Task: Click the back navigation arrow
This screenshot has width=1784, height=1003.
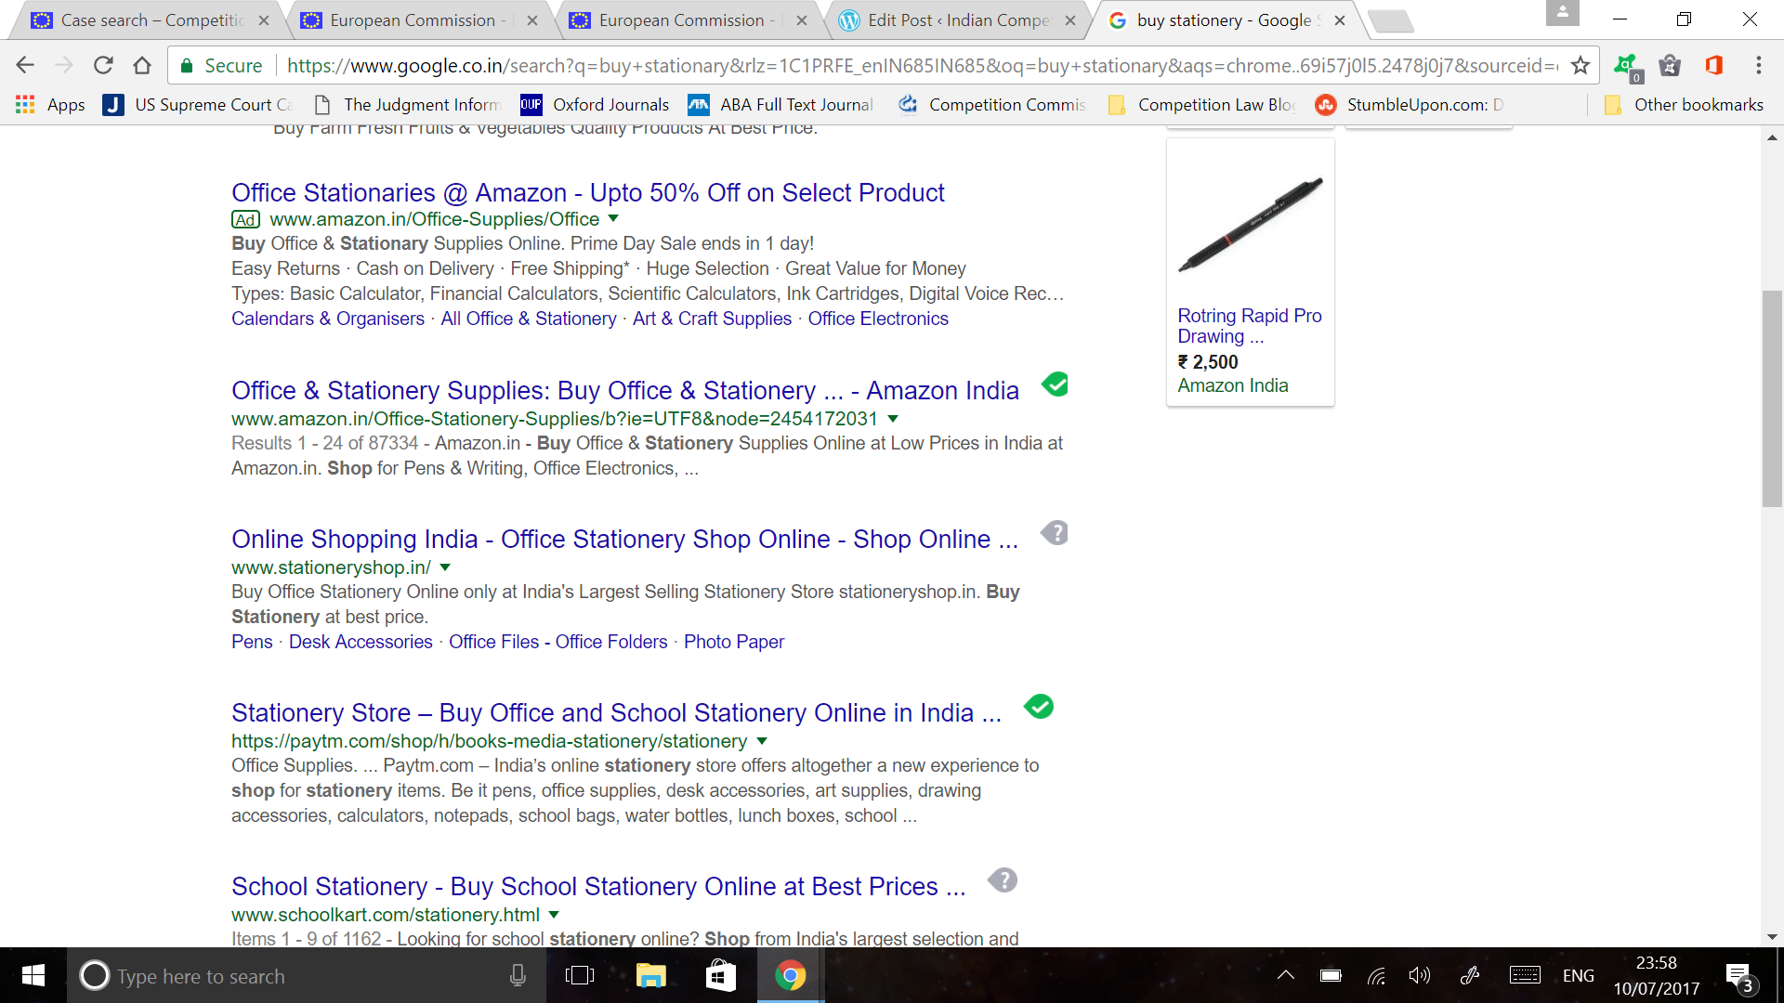Action: click(x=24, y=65)
